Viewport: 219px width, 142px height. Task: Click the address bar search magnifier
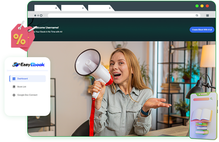(197, 16)
